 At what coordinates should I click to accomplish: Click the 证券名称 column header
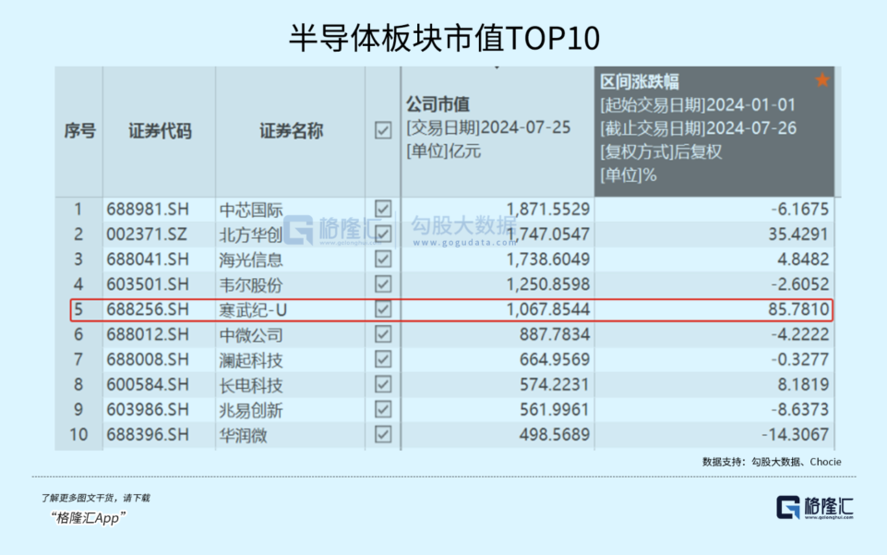tap(291, 131)
